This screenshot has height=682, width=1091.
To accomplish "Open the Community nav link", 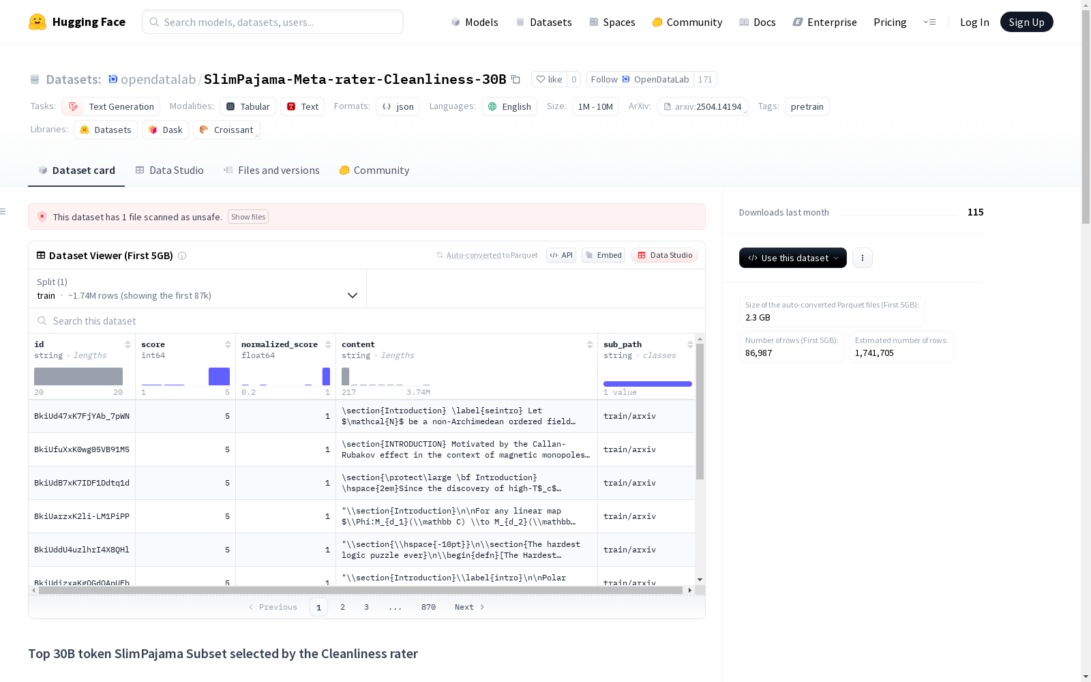I will tap(687, 22).
